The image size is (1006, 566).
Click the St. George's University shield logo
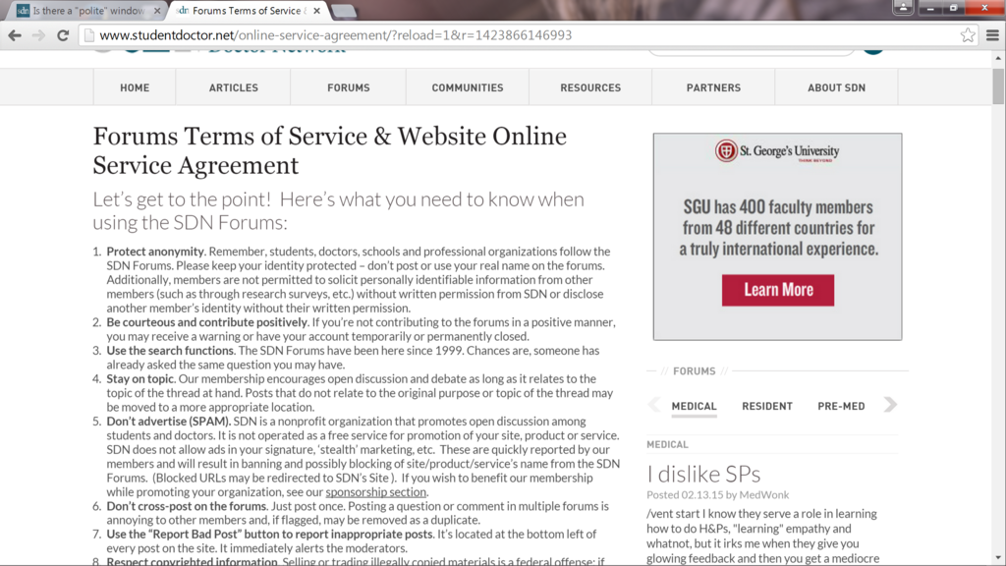click(726, 151)
